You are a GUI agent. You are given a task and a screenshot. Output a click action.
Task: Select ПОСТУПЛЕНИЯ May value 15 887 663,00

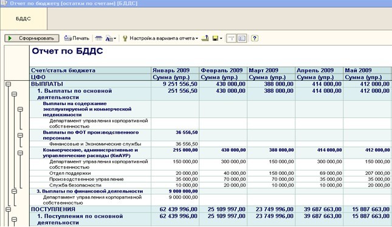pos(371,209)
